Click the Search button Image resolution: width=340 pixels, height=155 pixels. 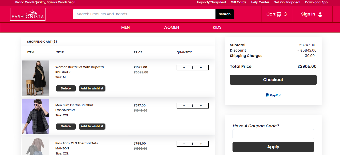225,14
